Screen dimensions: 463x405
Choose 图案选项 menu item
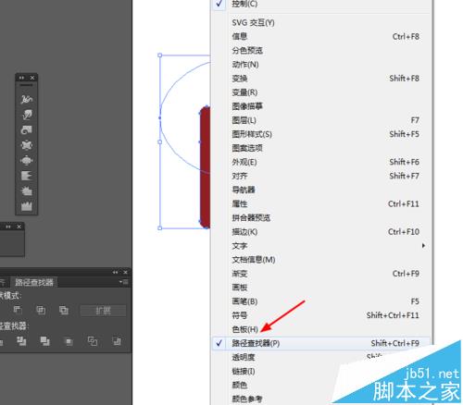coord(321,148)
